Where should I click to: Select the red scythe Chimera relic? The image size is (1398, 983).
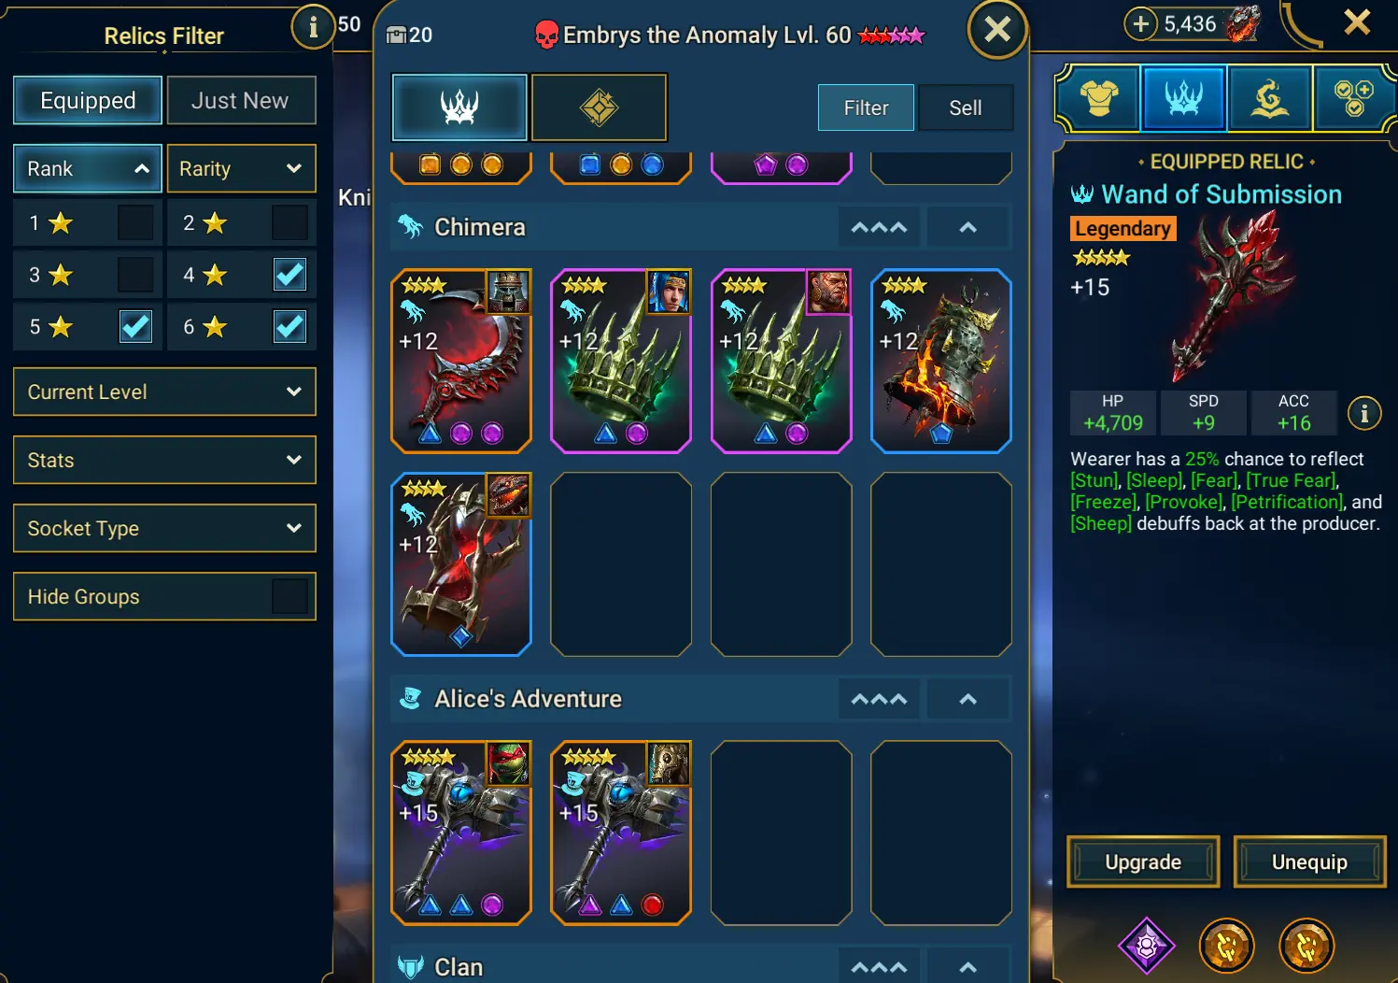point(461,361)
